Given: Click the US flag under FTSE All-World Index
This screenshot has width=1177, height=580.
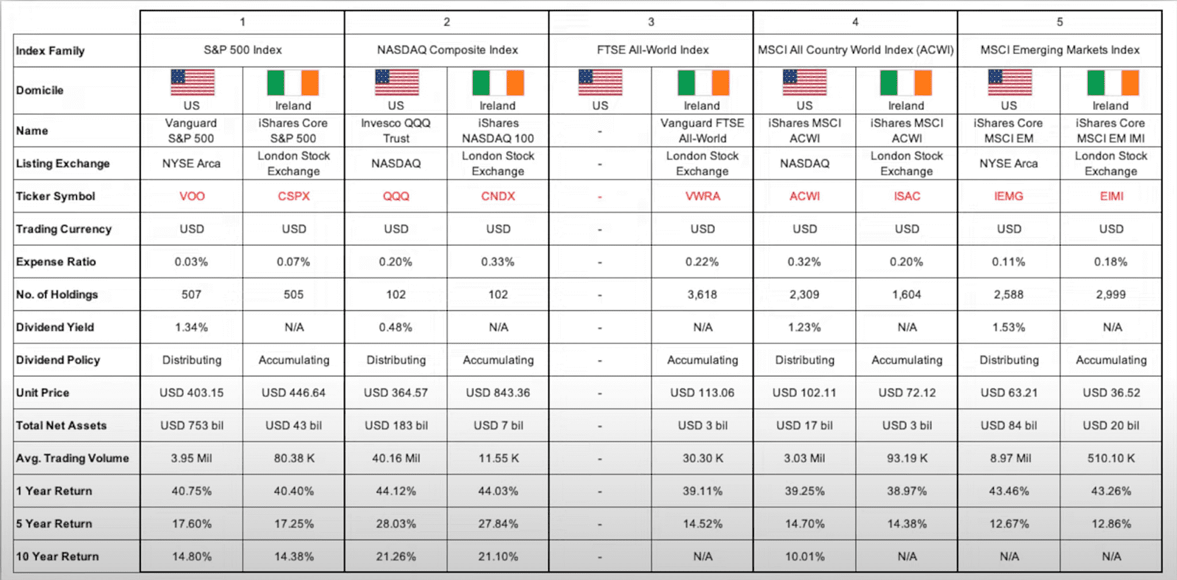Looking at the screenshot, I should [600, 82].
